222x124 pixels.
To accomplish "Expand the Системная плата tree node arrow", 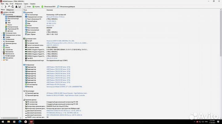I will pos(2,33).
